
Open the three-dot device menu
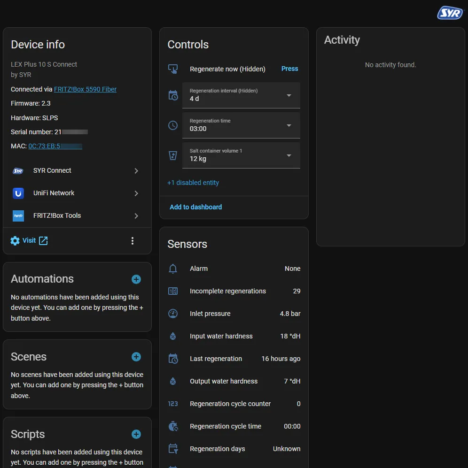[x=133, y=240]
